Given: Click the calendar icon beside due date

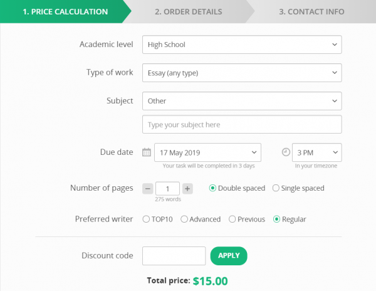Looking at the screenshot, I should pyautogui.click(x=147, y=152).
